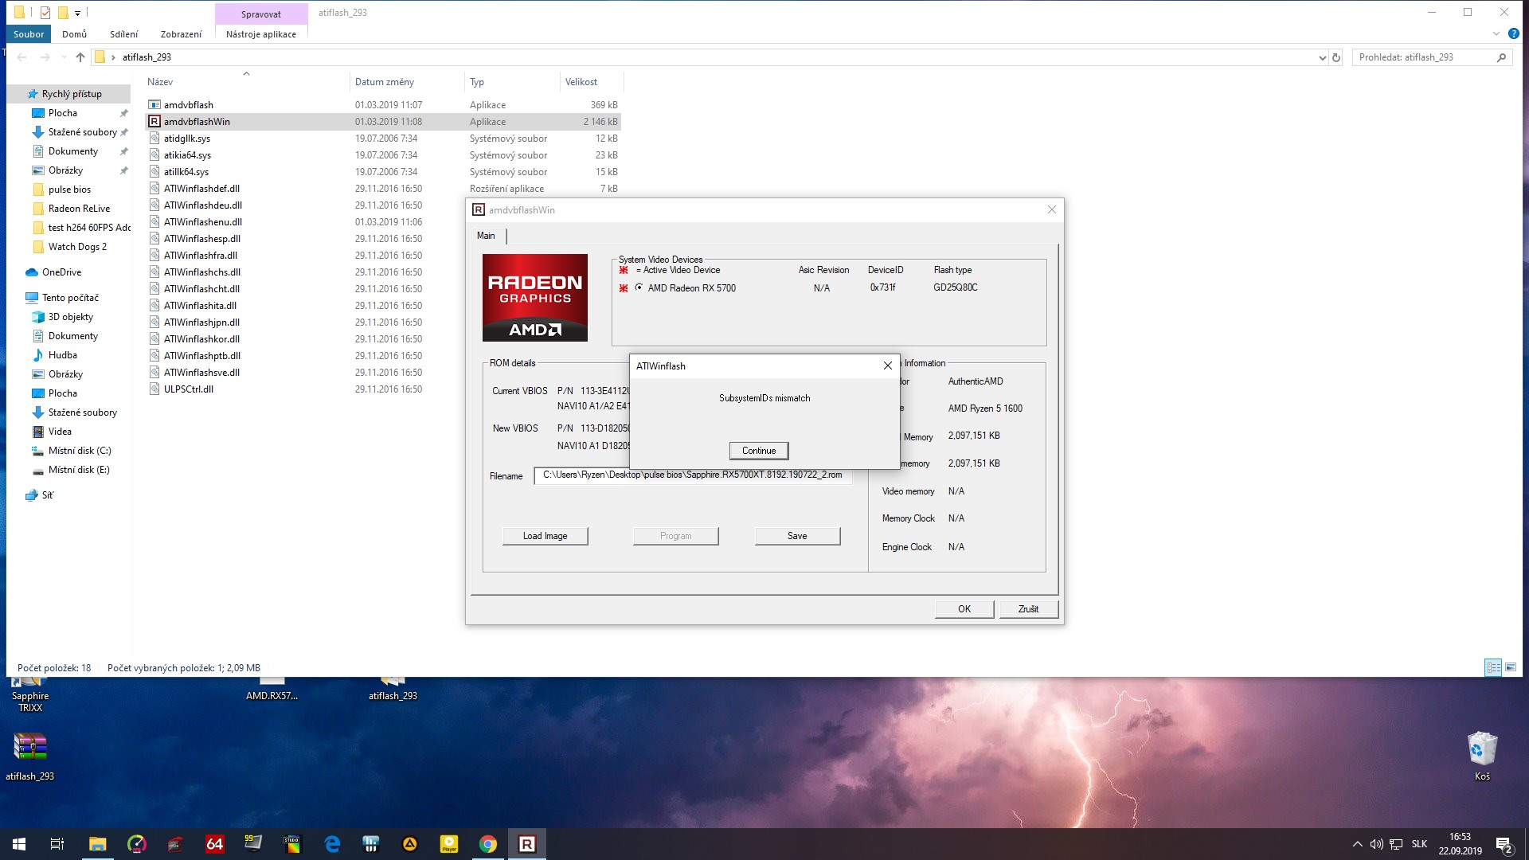Open the Windows Start menu
1529x860 pixels.
pyautogui.click(x=19, y=844)
